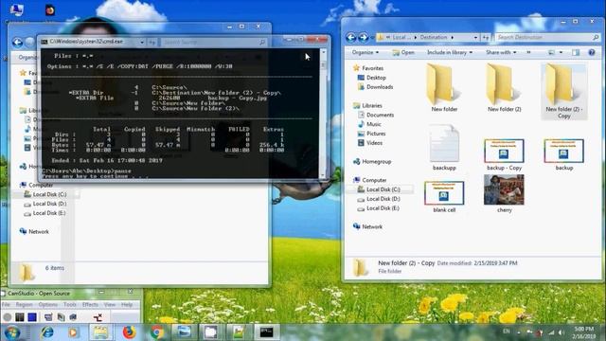The width and height of the screenshot is (606, 341).
Task: Select New folder (2) in Destination
Action: pos(504,88)
